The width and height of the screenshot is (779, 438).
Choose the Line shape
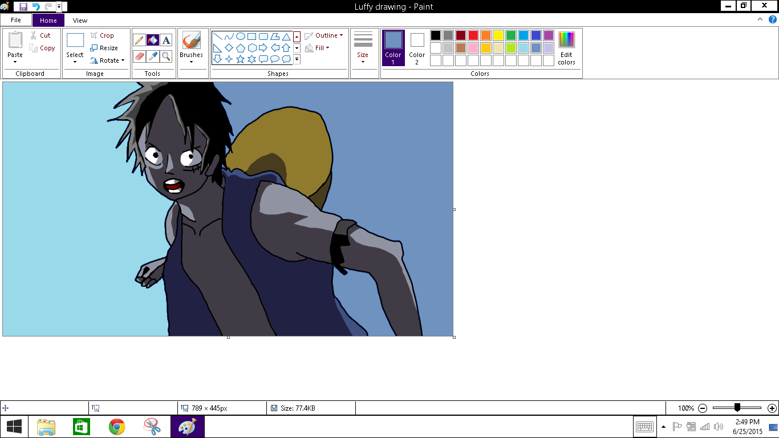coord(218,36)
